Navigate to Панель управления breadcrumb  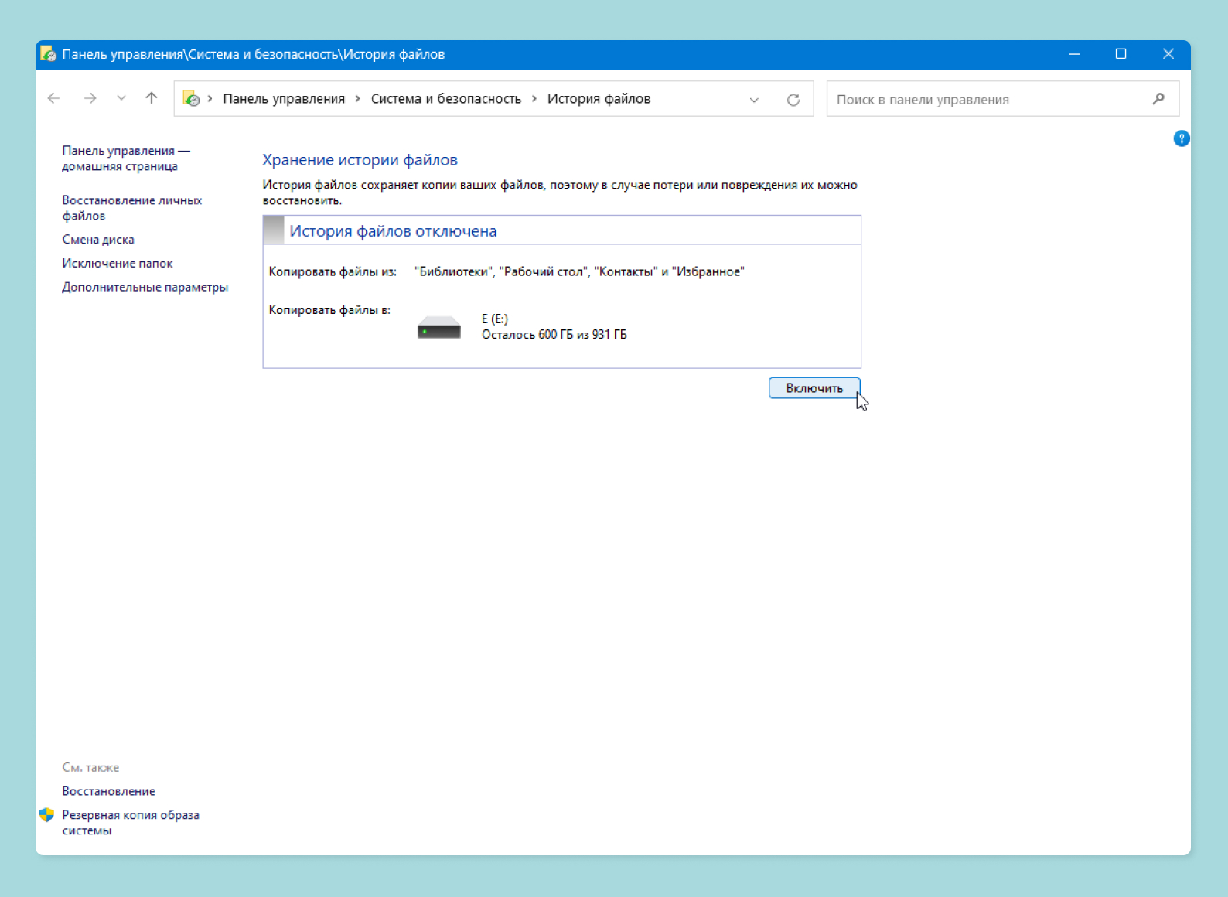tap(284, 99)
